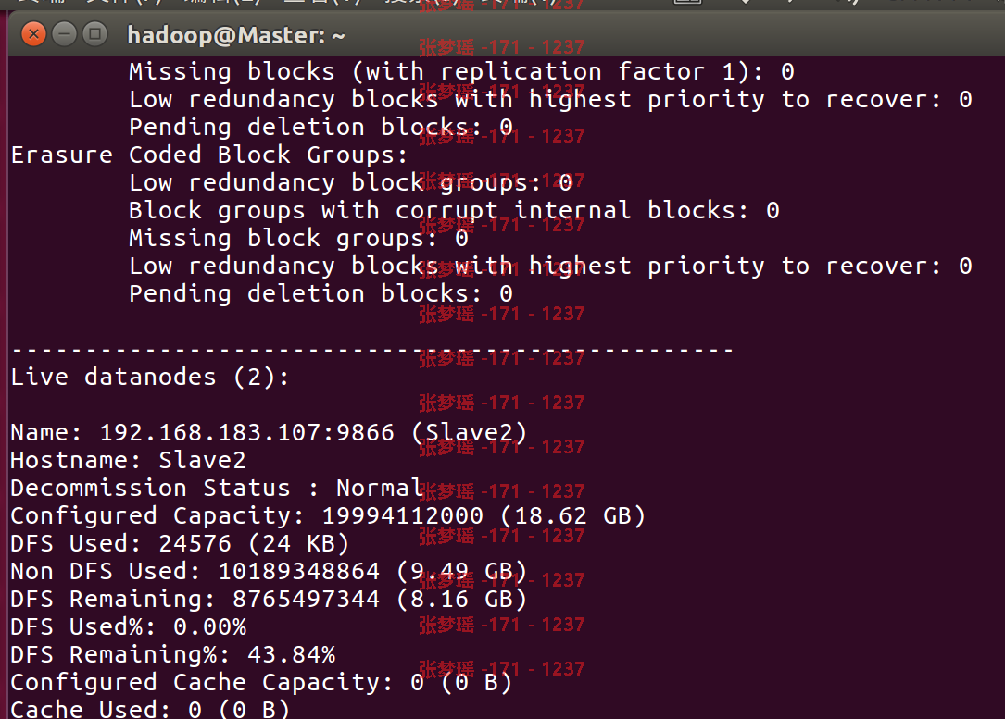Click the Block groups with corrupt internal blocks line
This screenshot has height=719, width=1005.
[455, 211]
